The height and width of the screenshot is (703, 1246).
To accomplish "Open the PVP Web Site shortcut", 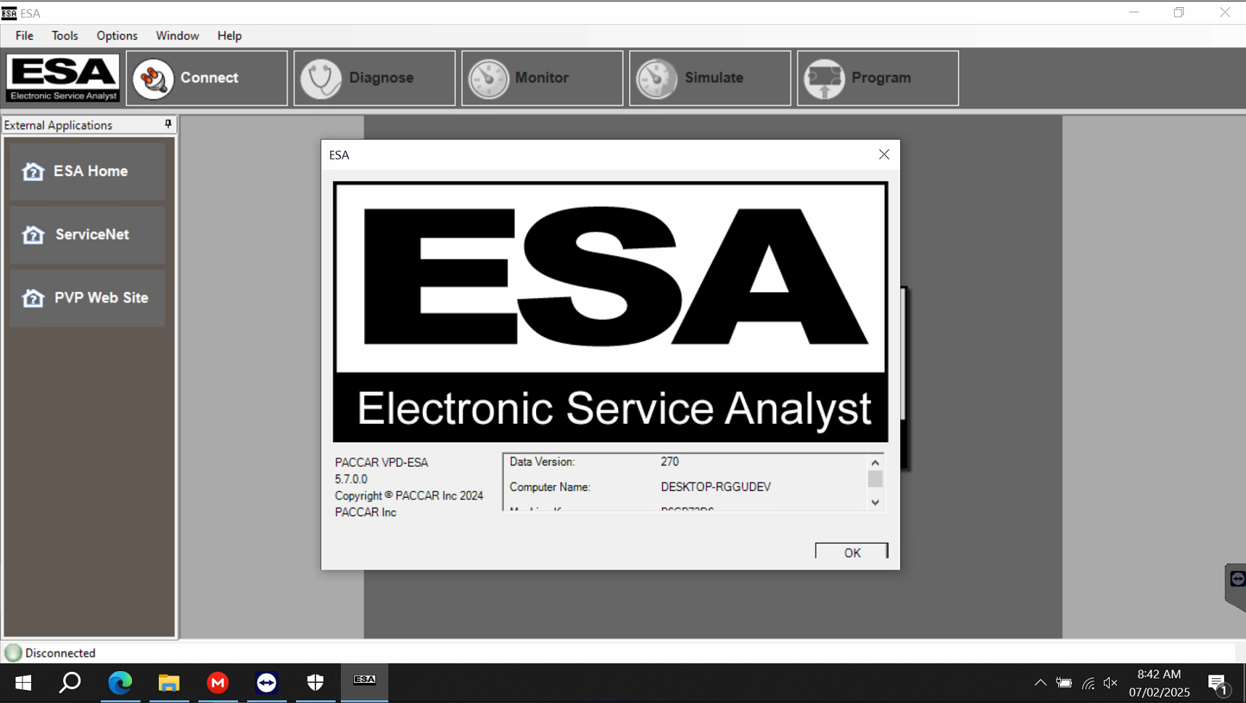I will [87, 298].
